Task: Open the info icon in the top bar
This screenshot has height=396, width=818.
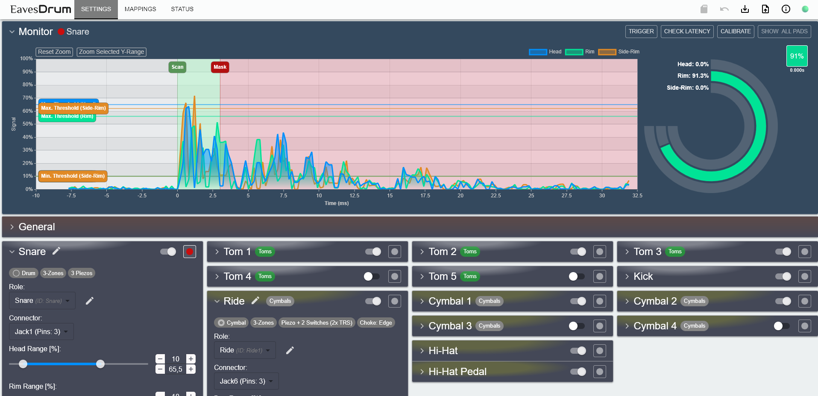Action: pos(786,9)
